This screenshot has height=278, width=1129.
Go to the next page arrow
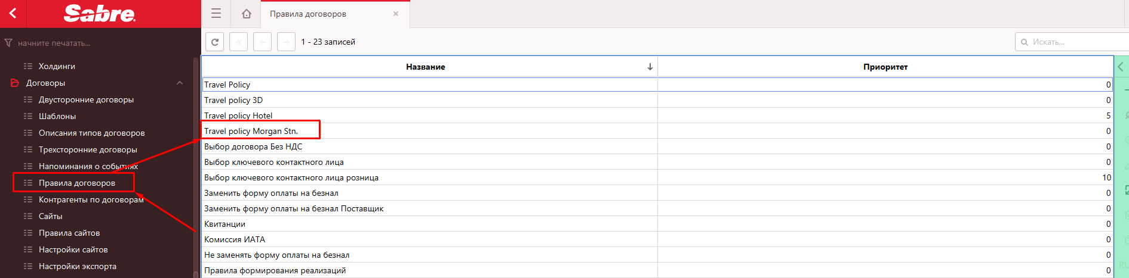pyautogui.click(x=286, y=42)
